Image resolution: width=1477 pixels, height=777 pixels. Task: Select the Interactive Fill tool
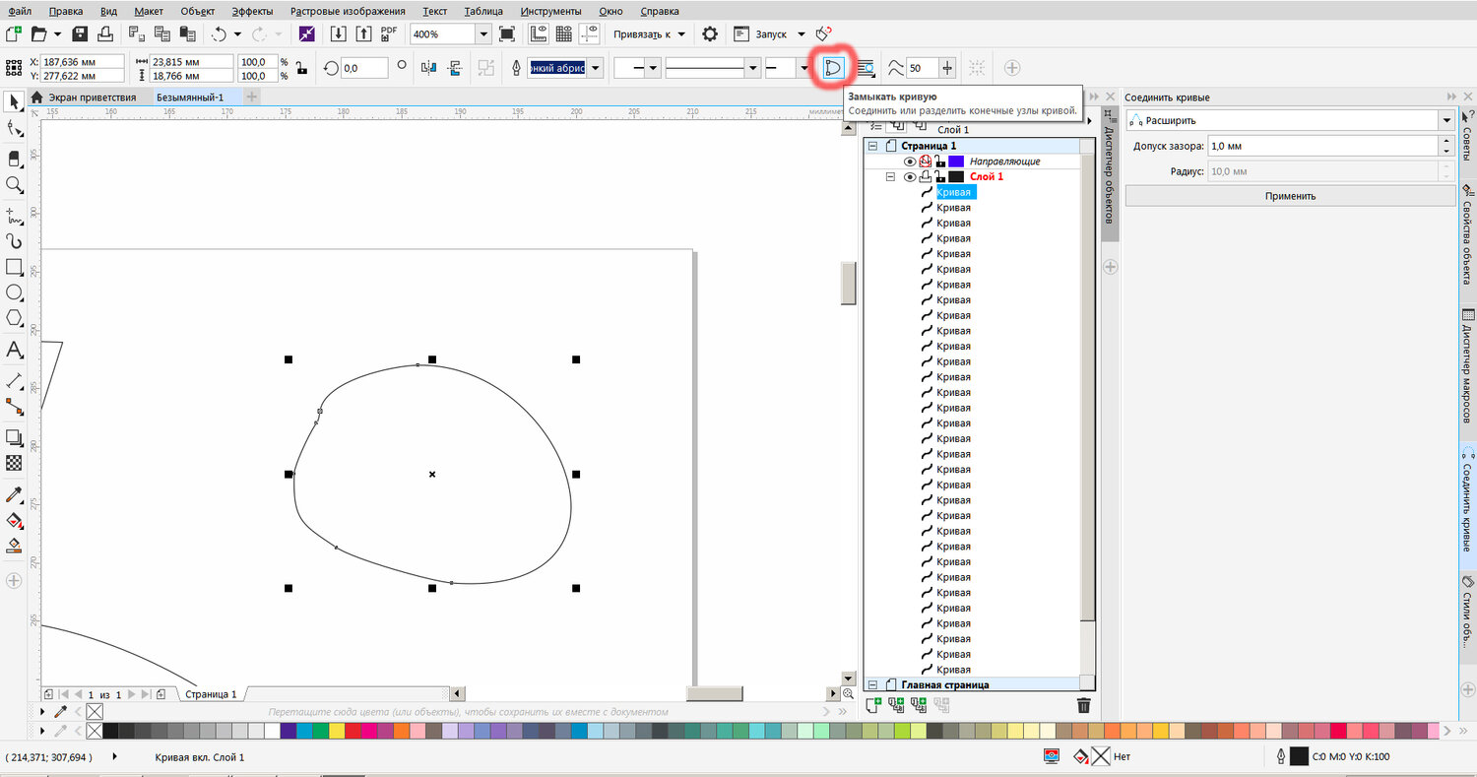(14, 520)
